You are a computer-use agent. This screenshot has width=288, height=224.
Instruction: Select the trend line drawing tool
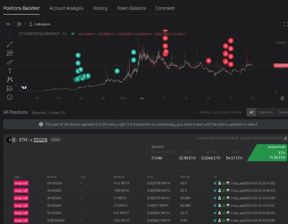(x=10, y=44)
